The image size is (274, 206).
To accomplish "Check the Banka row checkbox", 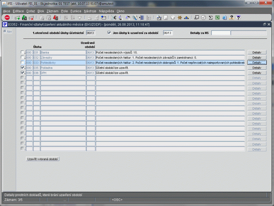I will tap(22, 52).
